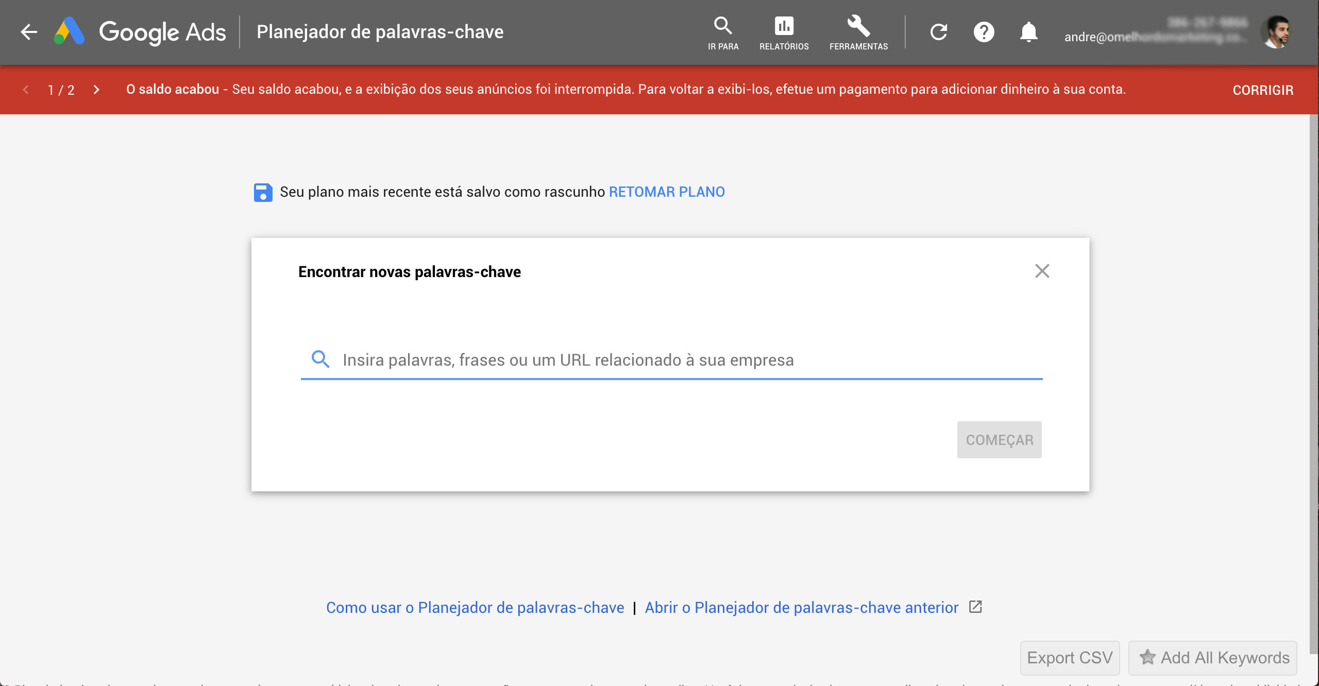Open the RELATÓRIOS reports icon
Screen dimensions: 1319x686
(x=784, y=32)
